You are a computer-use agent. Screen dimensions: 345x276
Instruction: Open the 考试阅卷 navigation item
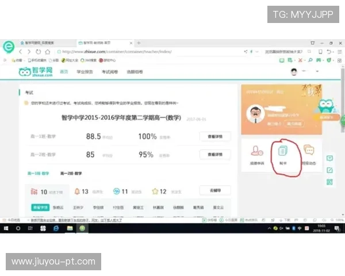(110, 72)
